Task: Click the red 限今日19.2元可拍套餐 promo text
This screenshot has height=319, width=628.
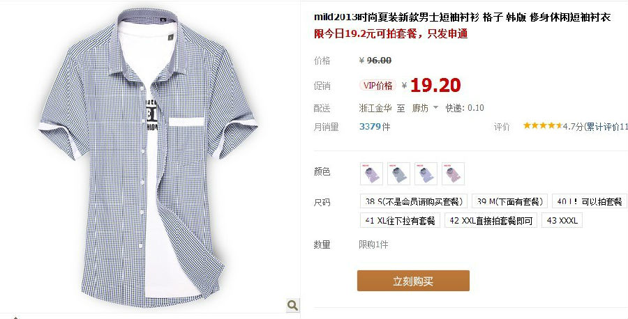Action: tap(391, 33)
